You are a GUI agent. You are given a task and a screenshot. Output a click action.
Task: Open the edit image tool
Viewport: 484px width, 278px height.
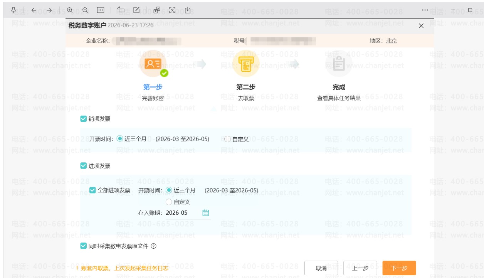[136, 10]
